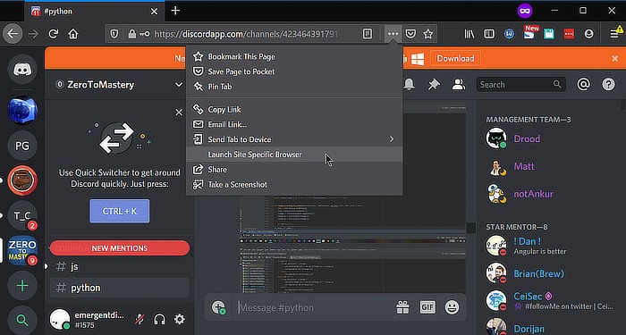Toggle the sidebar icon in browser toolbar
626x335 pixels.
(x=489, y=34)
